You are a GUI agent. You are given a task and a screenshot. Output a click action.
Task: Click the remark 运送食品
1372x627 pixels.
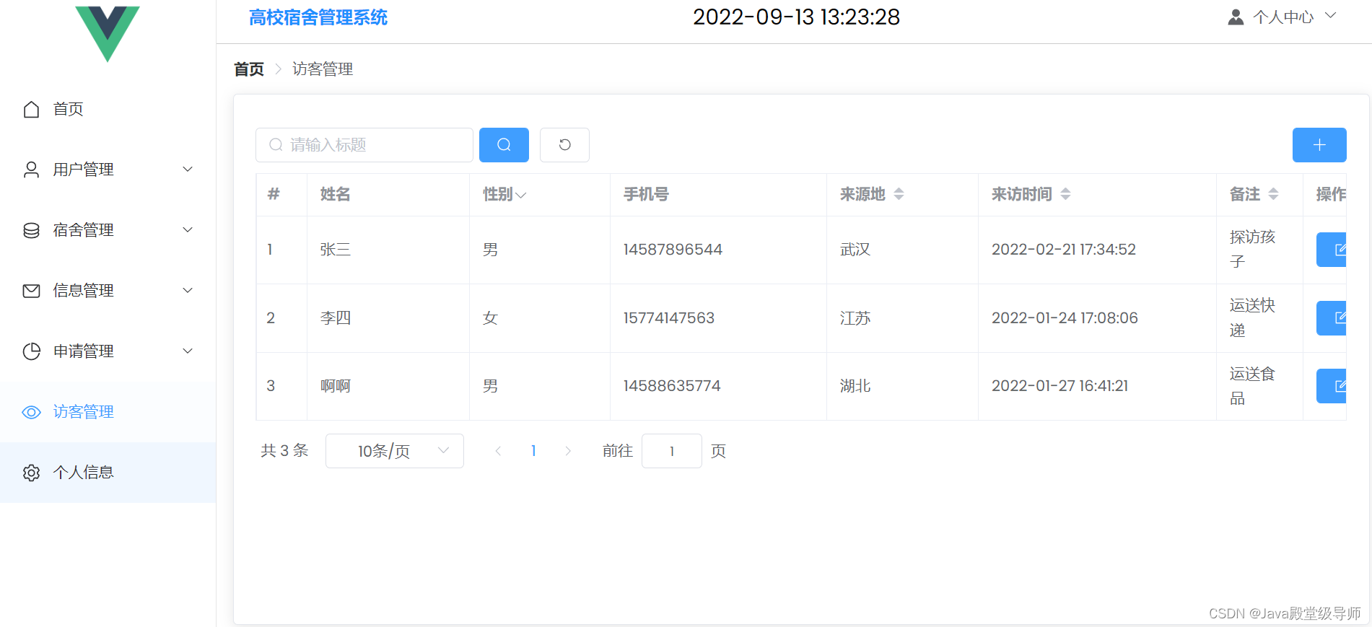tap(1253, 386)
